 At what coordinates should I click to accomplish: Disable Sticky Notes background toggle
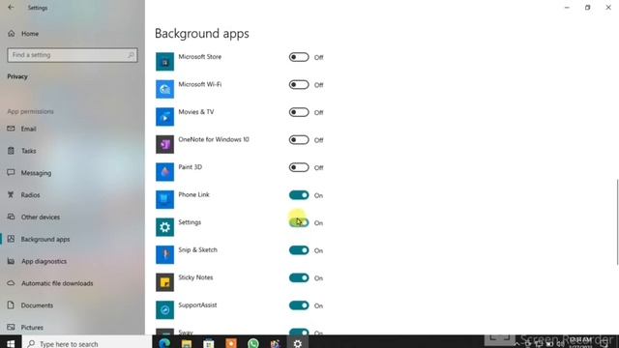(x=299, y=278)
